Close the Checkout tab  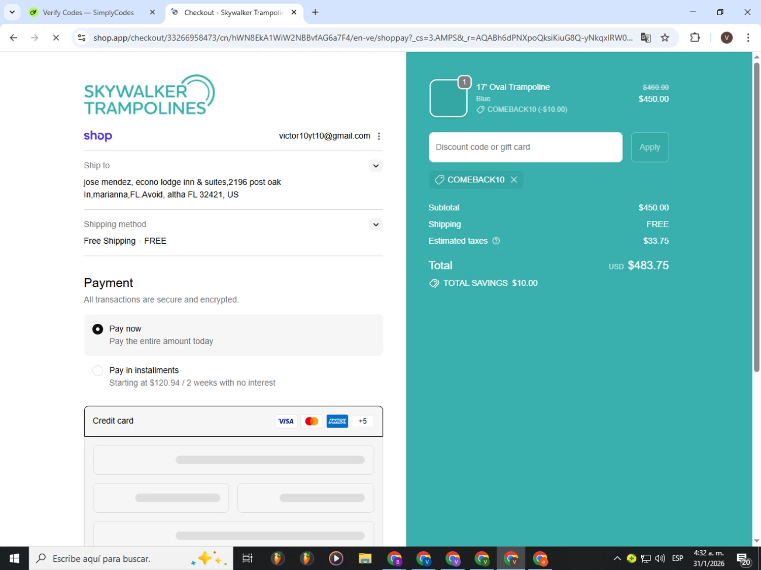coord(294,13)
